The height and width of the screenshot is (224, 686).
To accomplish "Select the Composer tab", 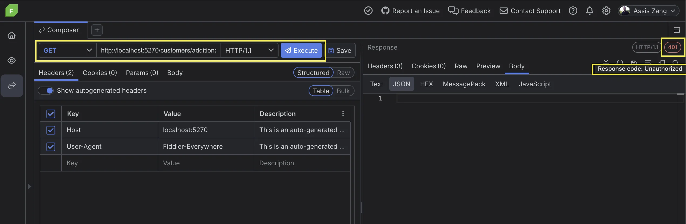I will [61, 30].
